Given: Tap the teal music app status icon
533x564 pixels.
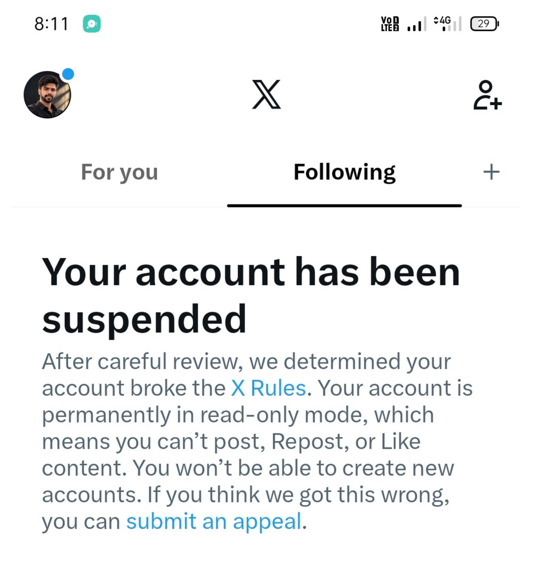Looking at the screenshot, I should click(92, 24).
